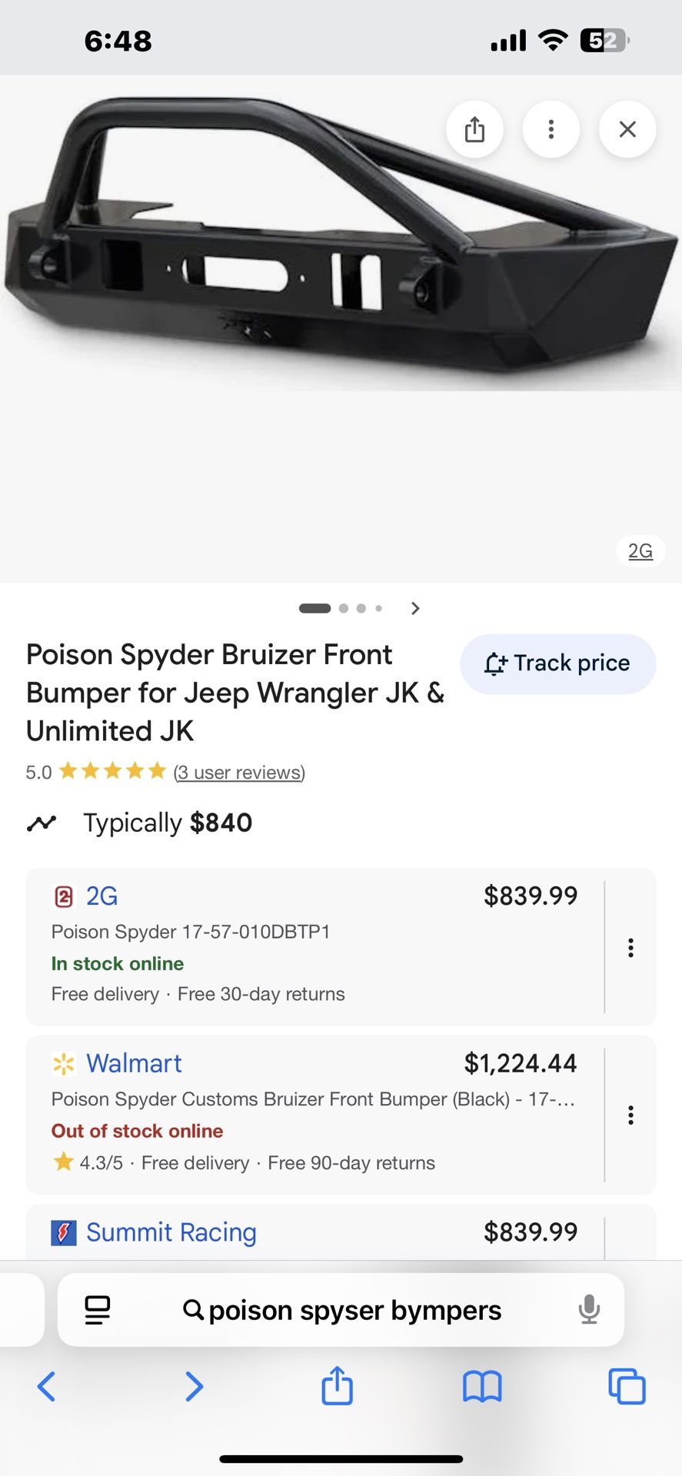Go to next product image with chevron
The height and width of the screenshot is (1476, 682).
coord(415,608)
